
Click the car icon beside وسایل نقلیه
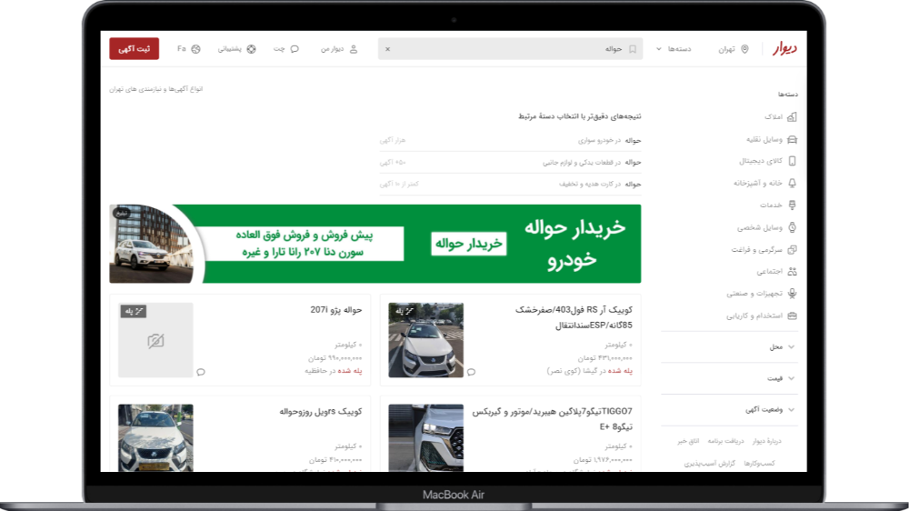point(792,140)
